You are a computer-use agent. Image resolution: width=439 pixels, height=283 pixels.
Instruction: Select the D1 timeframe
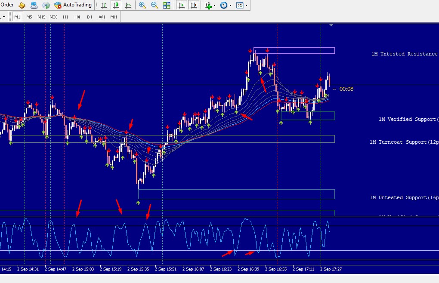pos(90,17)
